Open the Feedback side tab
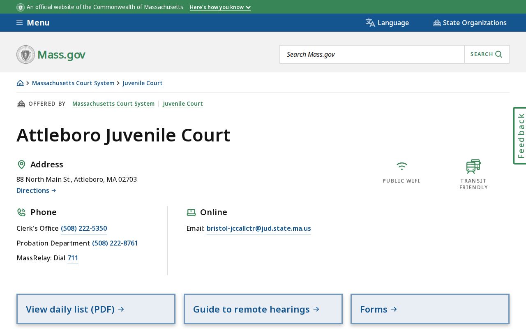526x329 pixels. pyautogui.click(x=520, y=136)
